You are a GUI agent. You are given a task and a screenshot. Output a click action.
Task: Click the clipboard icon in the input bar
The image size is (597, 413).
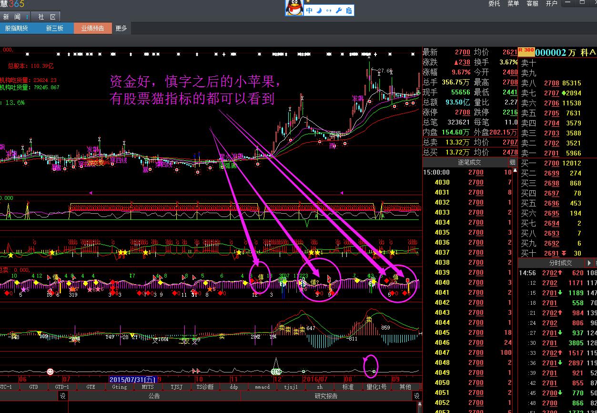coord(349,10)
